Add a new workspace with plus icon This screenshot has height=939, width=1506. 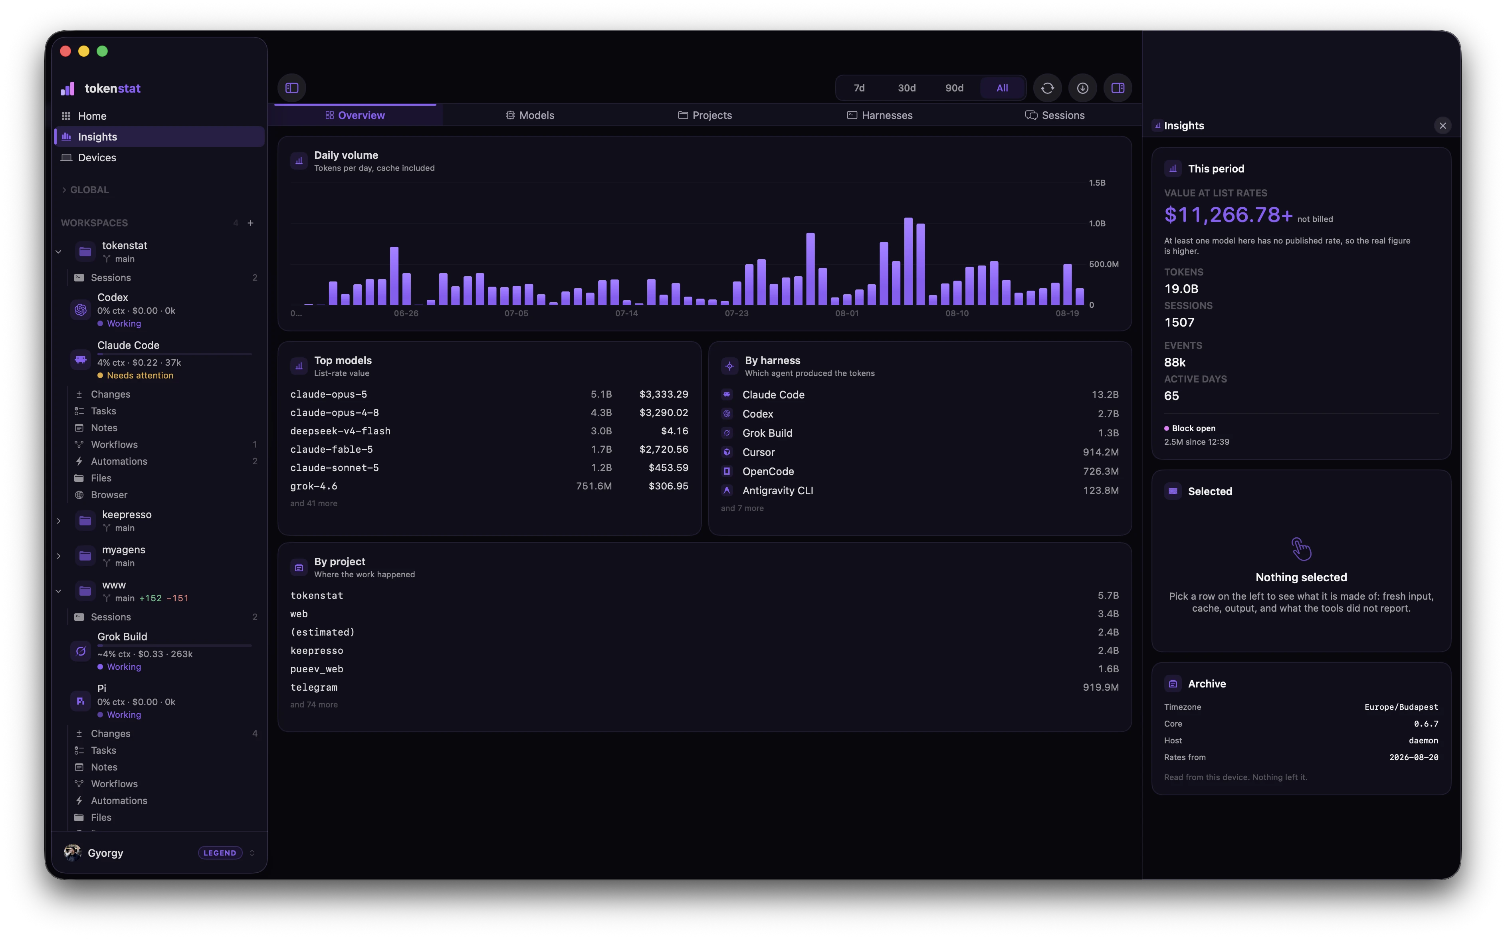(251, 222)
